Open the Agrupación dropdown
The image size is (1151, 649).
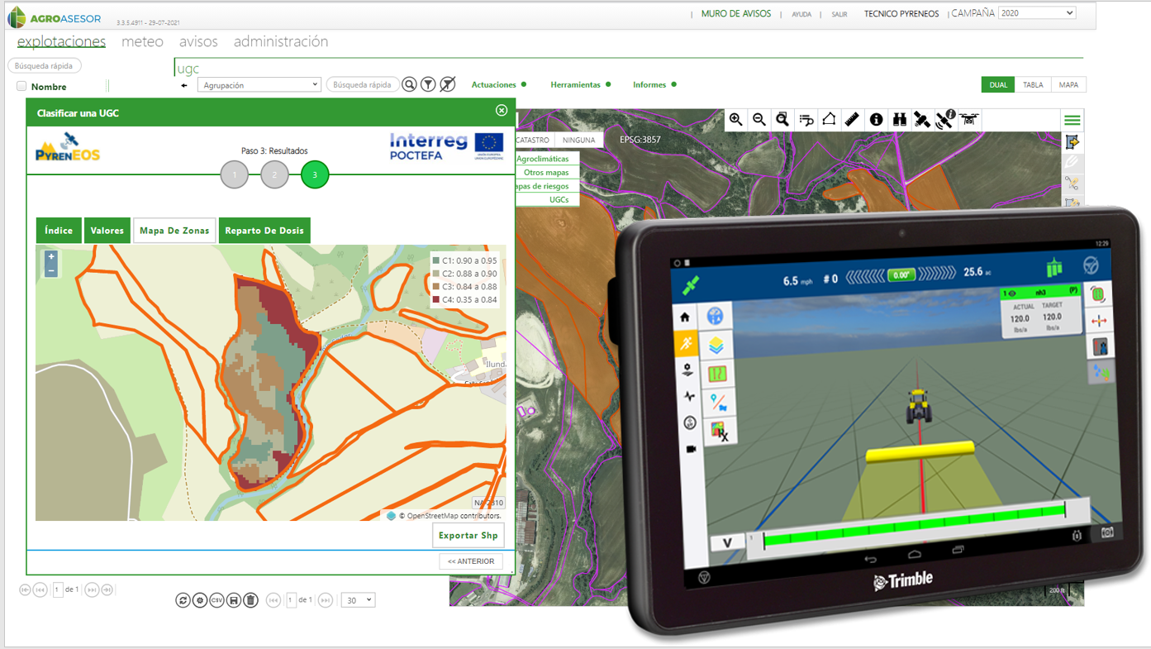coord(259,84)
